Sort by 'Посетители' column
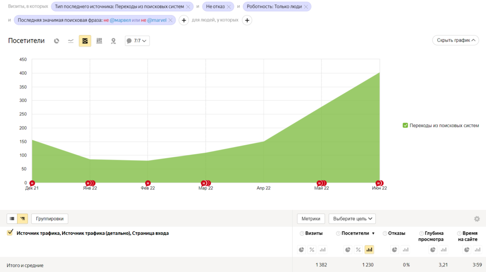Image resolution: width=486 pixels, height=272 pixels. pos(355,233)
